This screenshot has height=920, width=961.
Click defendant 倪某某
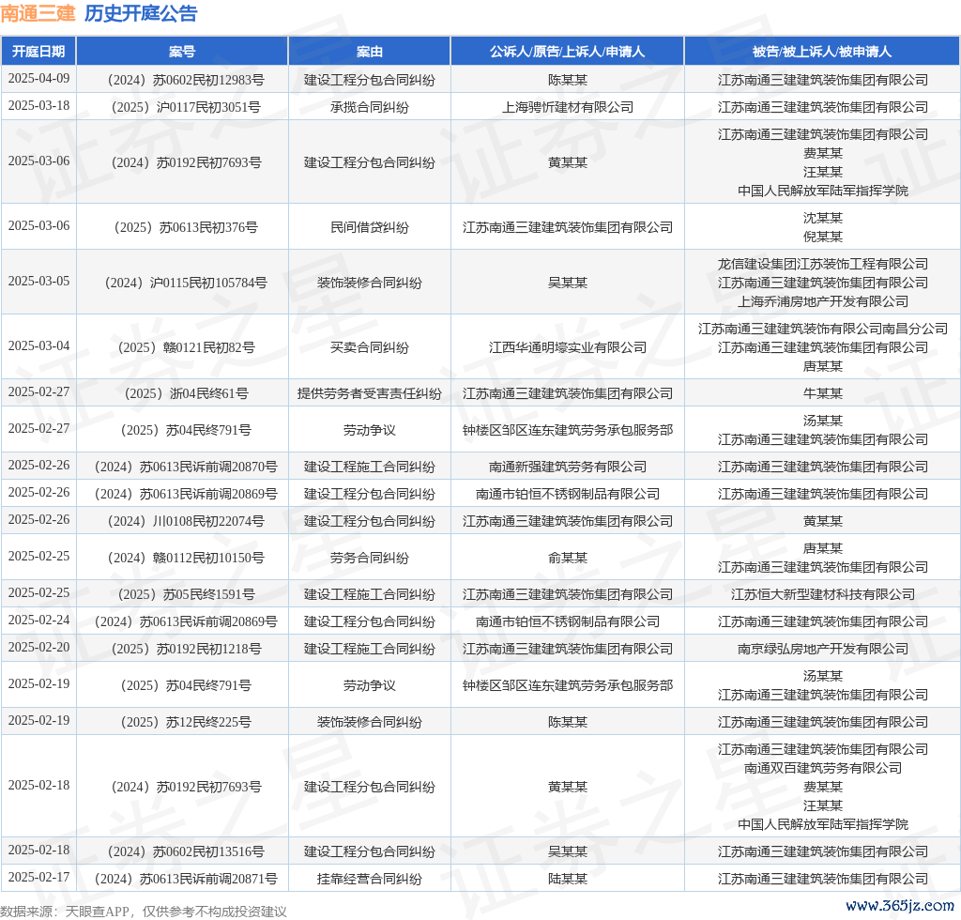tap(822, 237)
